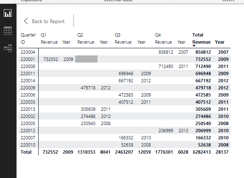Select row ID 220002
The height and width of the screenshot is (178, 244).
click(28, 116)
